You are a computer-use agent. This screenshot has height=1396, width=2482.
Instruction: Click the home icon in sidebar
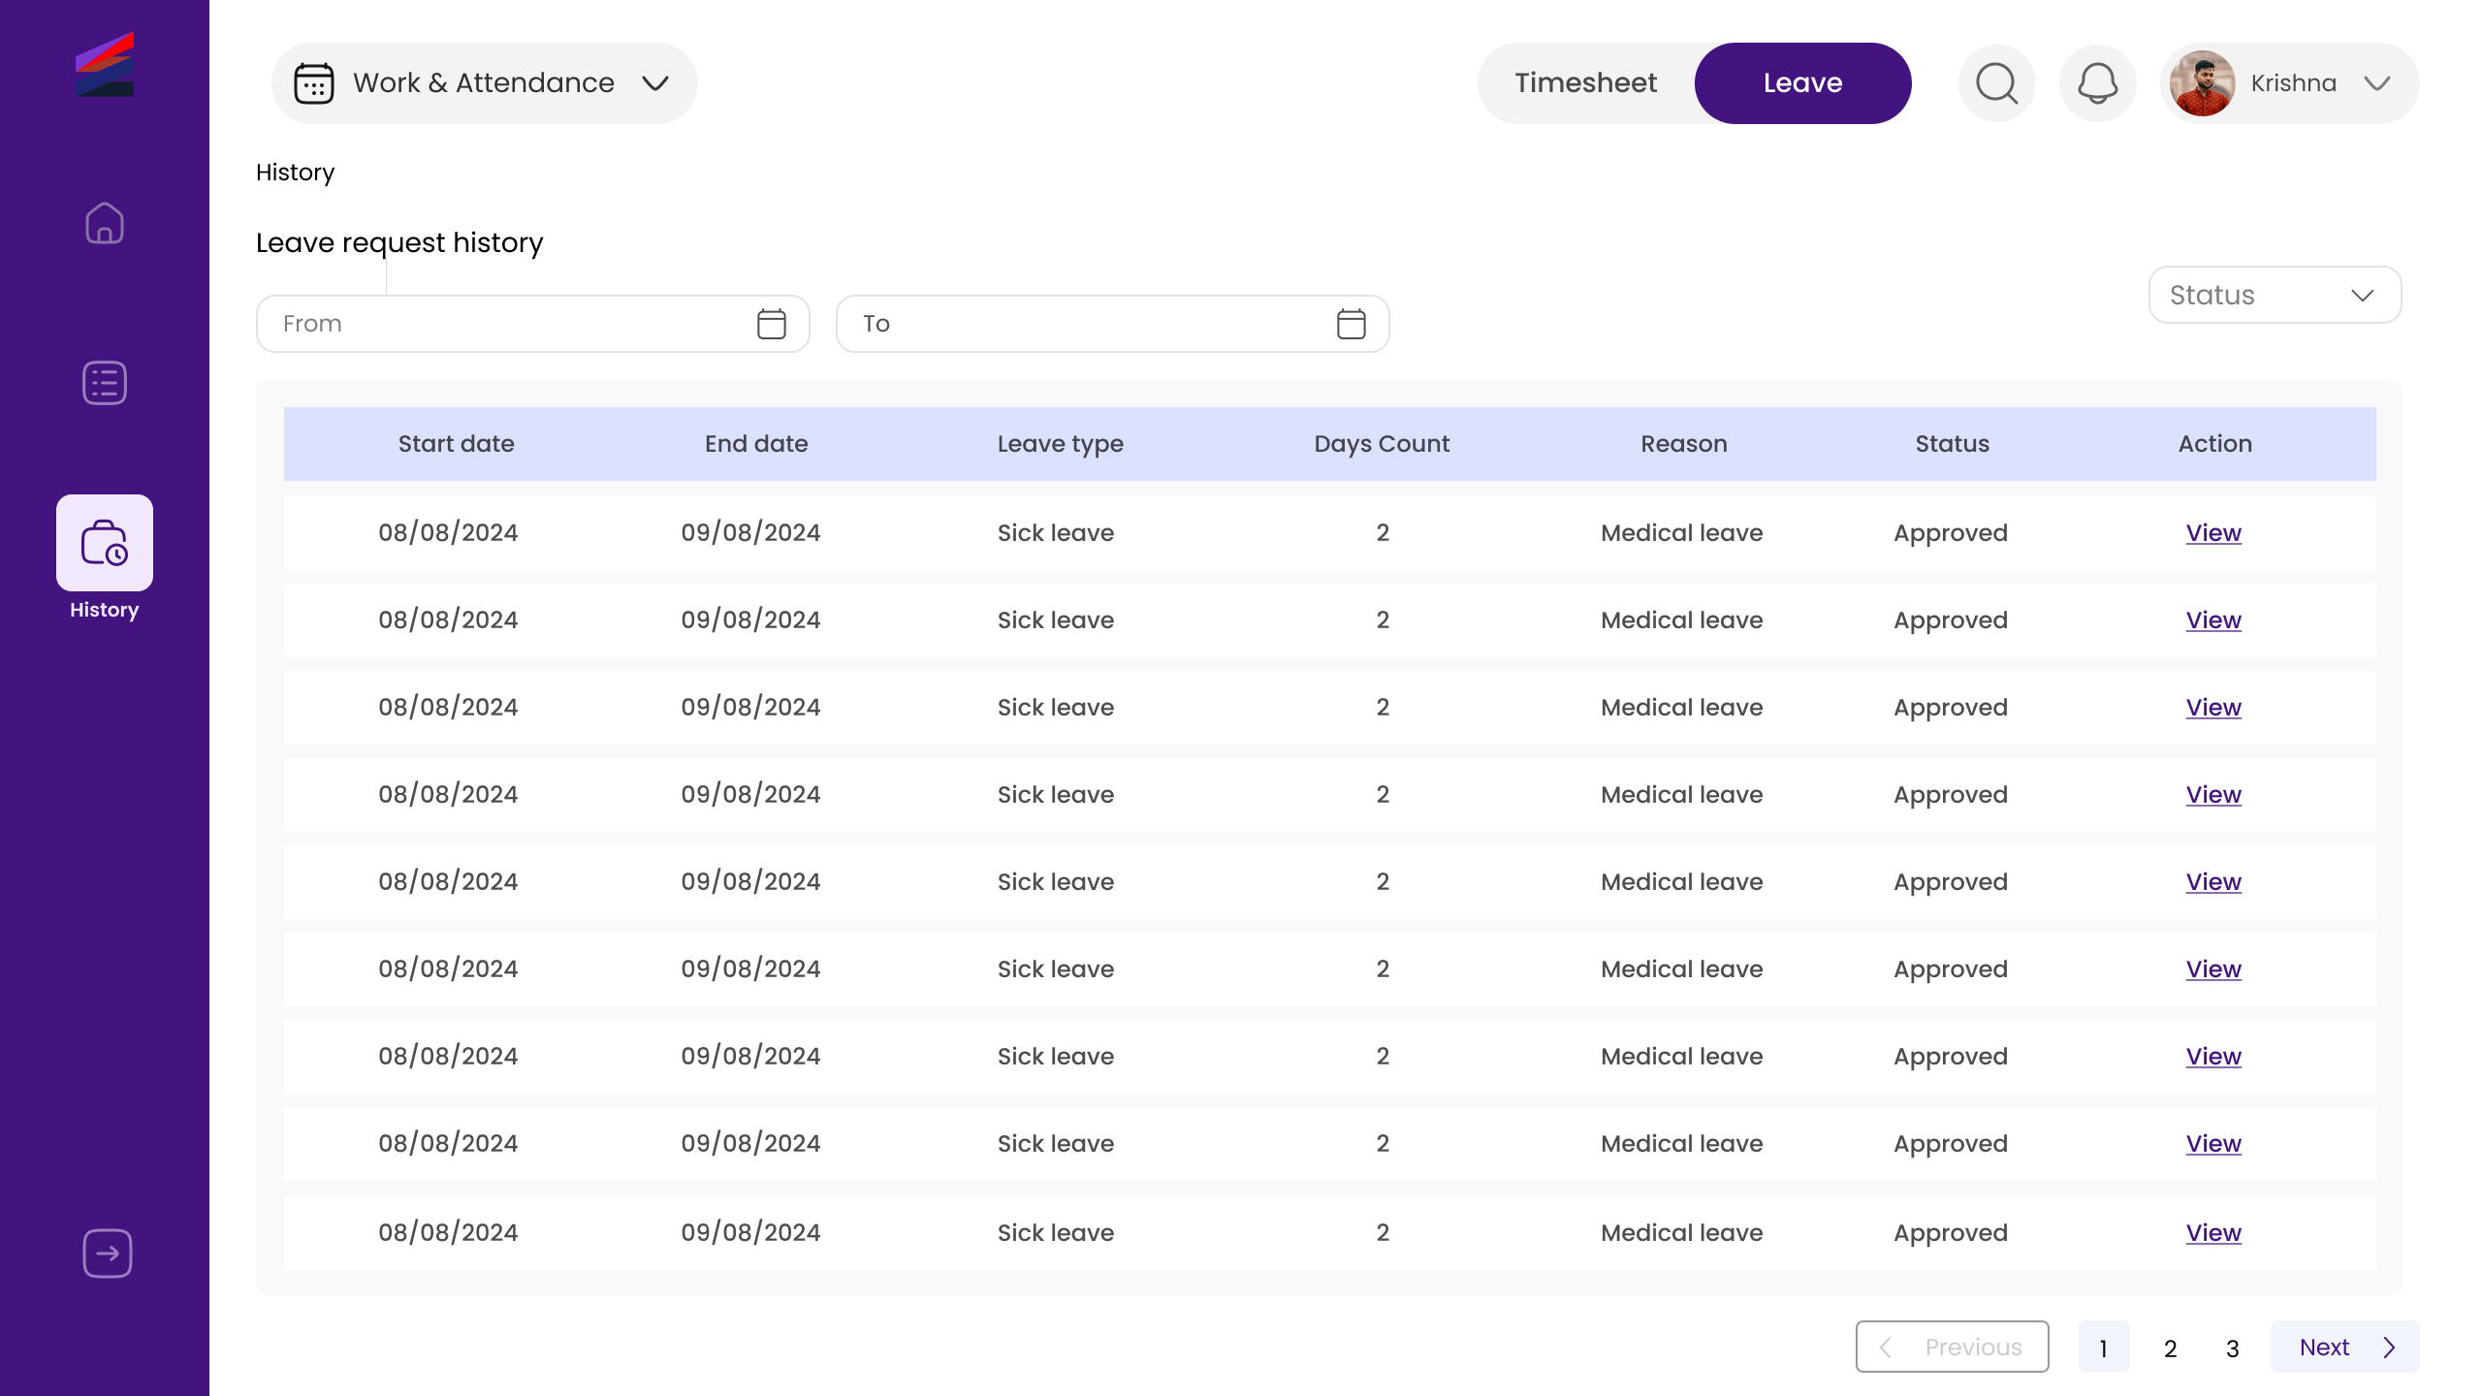pos(105,223)
